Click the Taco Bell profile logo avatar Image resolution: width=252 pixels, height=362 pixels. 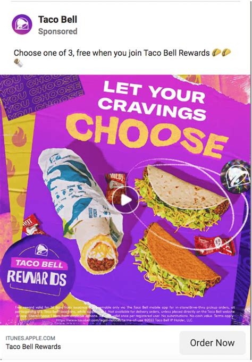pyautogui.click(x=22, y=24)
